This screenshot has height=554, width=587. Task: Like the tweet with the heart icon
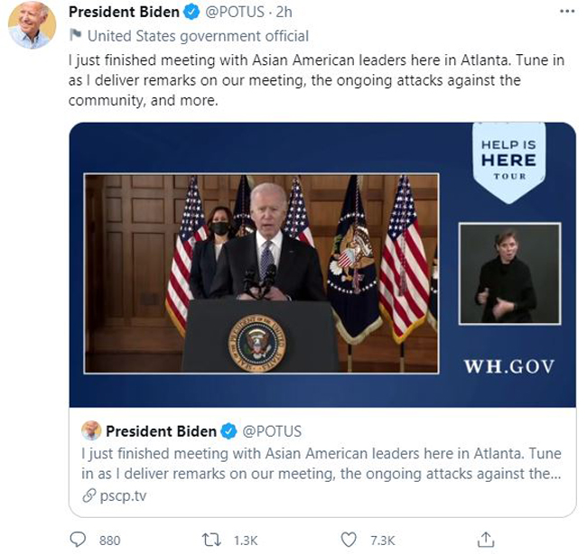(x=349, y=540)
